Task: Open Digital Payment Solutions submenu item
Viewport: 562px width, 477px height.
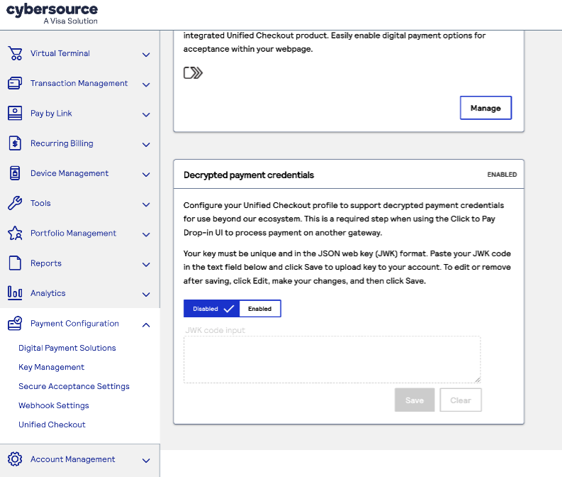Action: coord(67,348)
